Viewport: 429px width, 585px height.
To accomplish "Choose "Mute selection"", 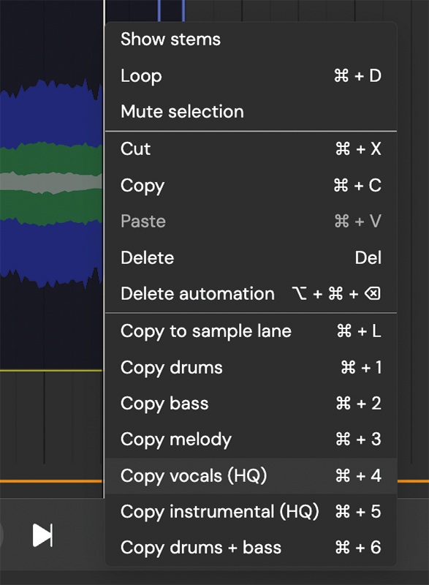I will 183,112.
